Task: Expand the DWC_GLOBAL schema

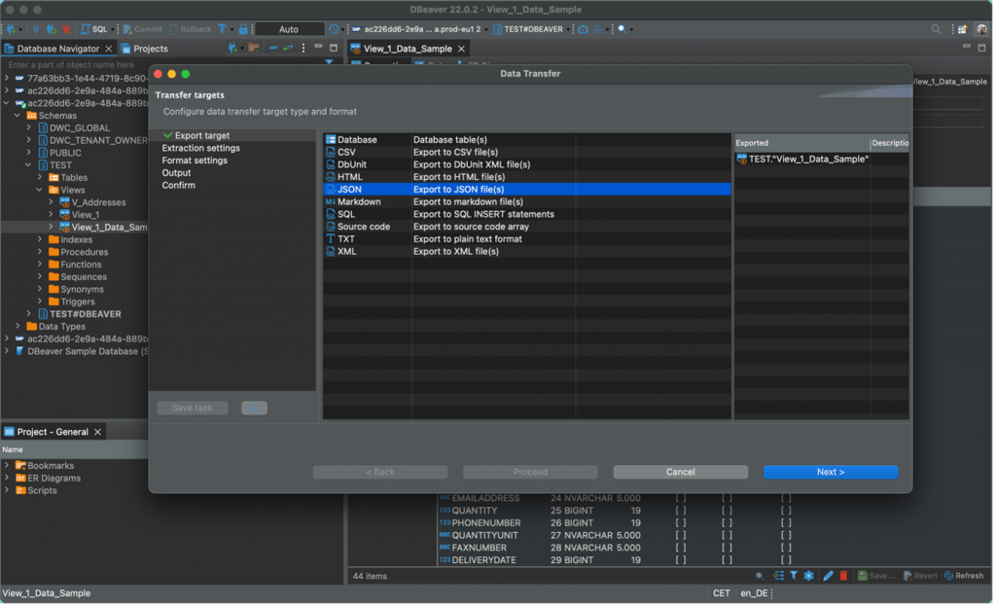Action: [28, 128]
